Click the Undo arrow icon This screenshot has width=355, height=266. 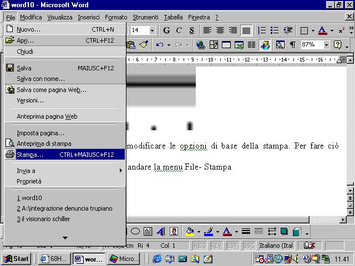pyautogui.click(x=160, y=45)
